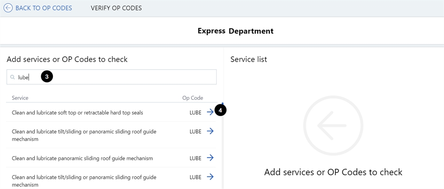Click the black step marker numbered 4
The height and width of the screenshot is (189, 444).
(x=221, y=110)
